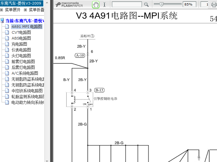
Task: Click the page icon beside 仪表电路图
Action: 7,50
